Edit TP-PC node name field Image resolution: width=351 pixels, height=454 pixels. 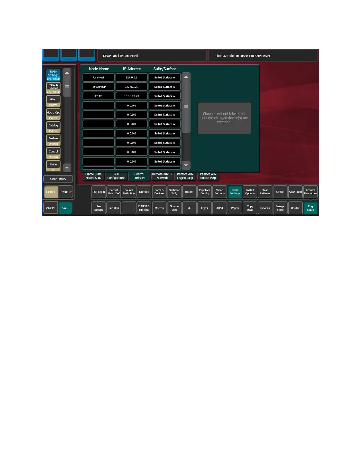pyautogui.click(x=99, y=96)
